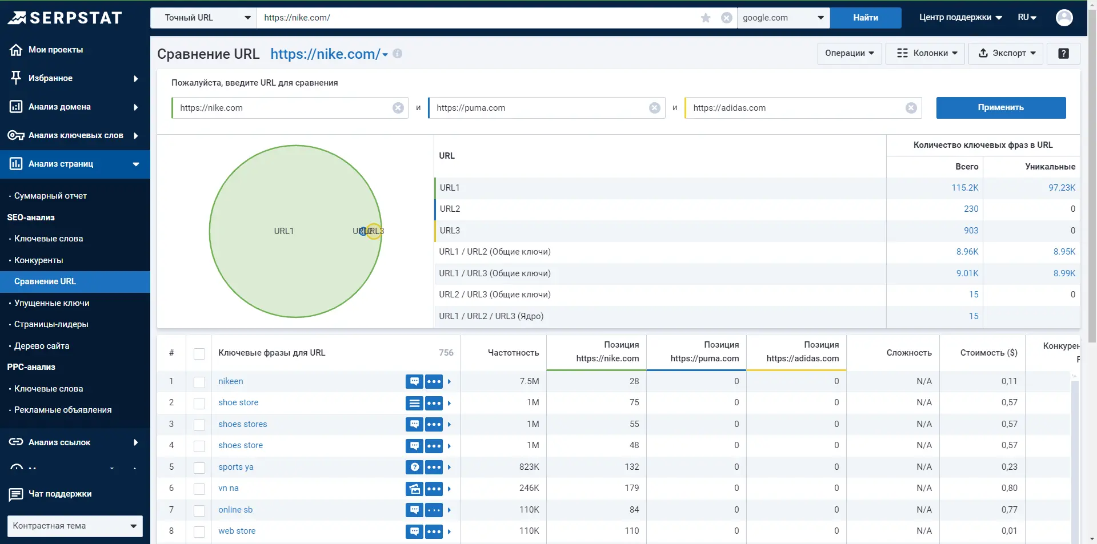Click the question icon in sports ya row
This screenshot has height=544, width=1097.
click(414, 467)
